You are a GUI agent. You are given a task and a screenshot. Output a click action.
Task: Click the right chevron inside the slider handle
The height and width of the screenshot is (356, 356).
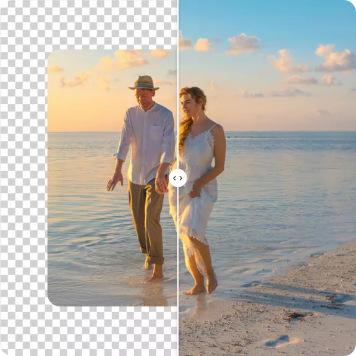(x=181, y=179)
